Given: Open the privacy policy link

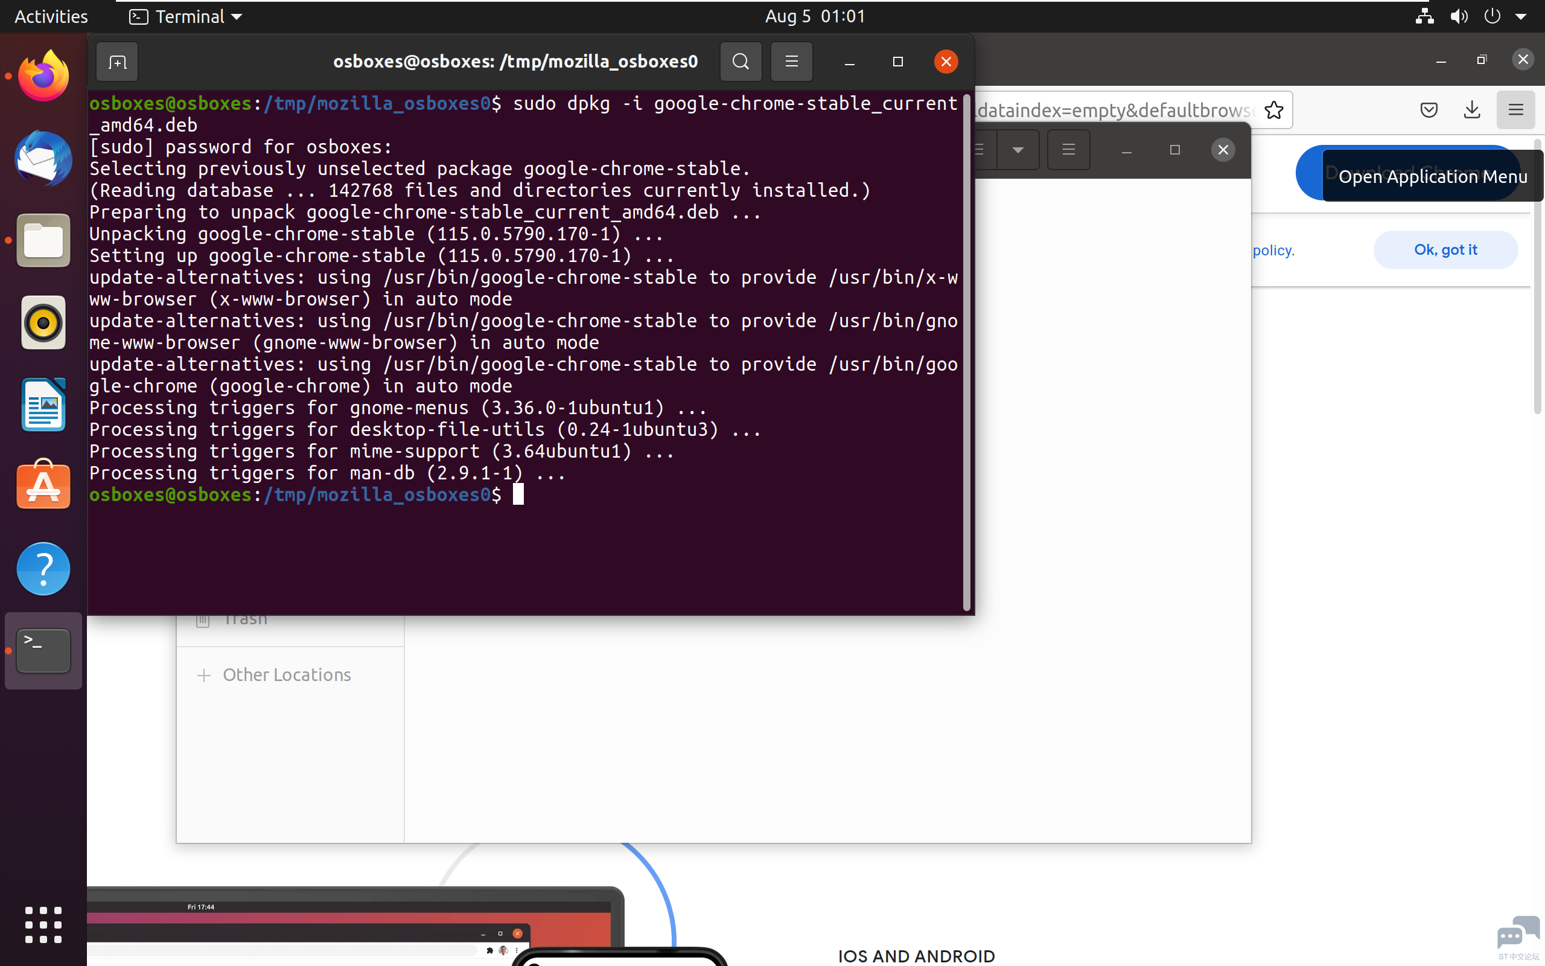Looking at the screenshot, I should pos(1273,251).
